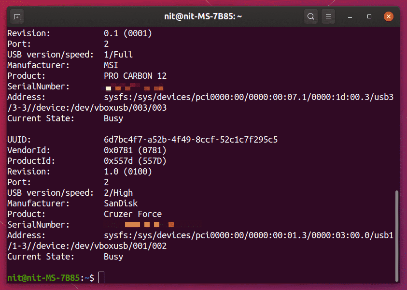Click the PRO CARBON 12 text
This screenshot has width=407, height=290.
135,76
